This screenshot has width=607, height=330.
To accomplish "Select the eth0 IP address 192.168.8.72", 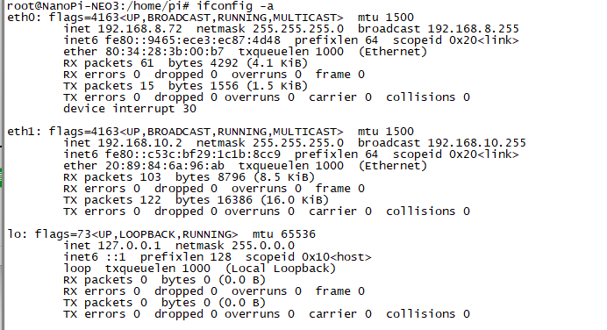I will pos(139,29).
